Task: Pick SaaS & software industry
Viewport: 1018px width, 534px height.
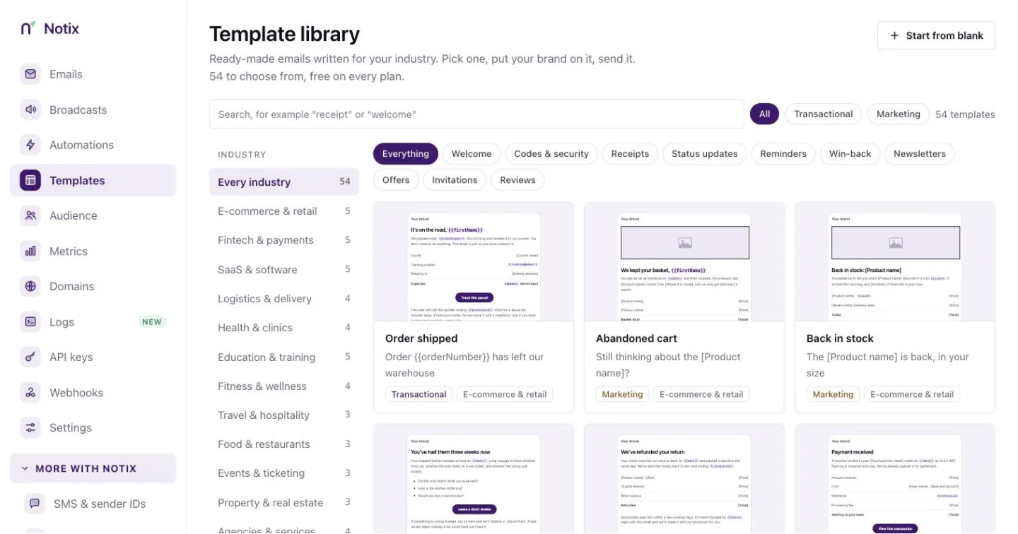Action: (x=284, y=269)
